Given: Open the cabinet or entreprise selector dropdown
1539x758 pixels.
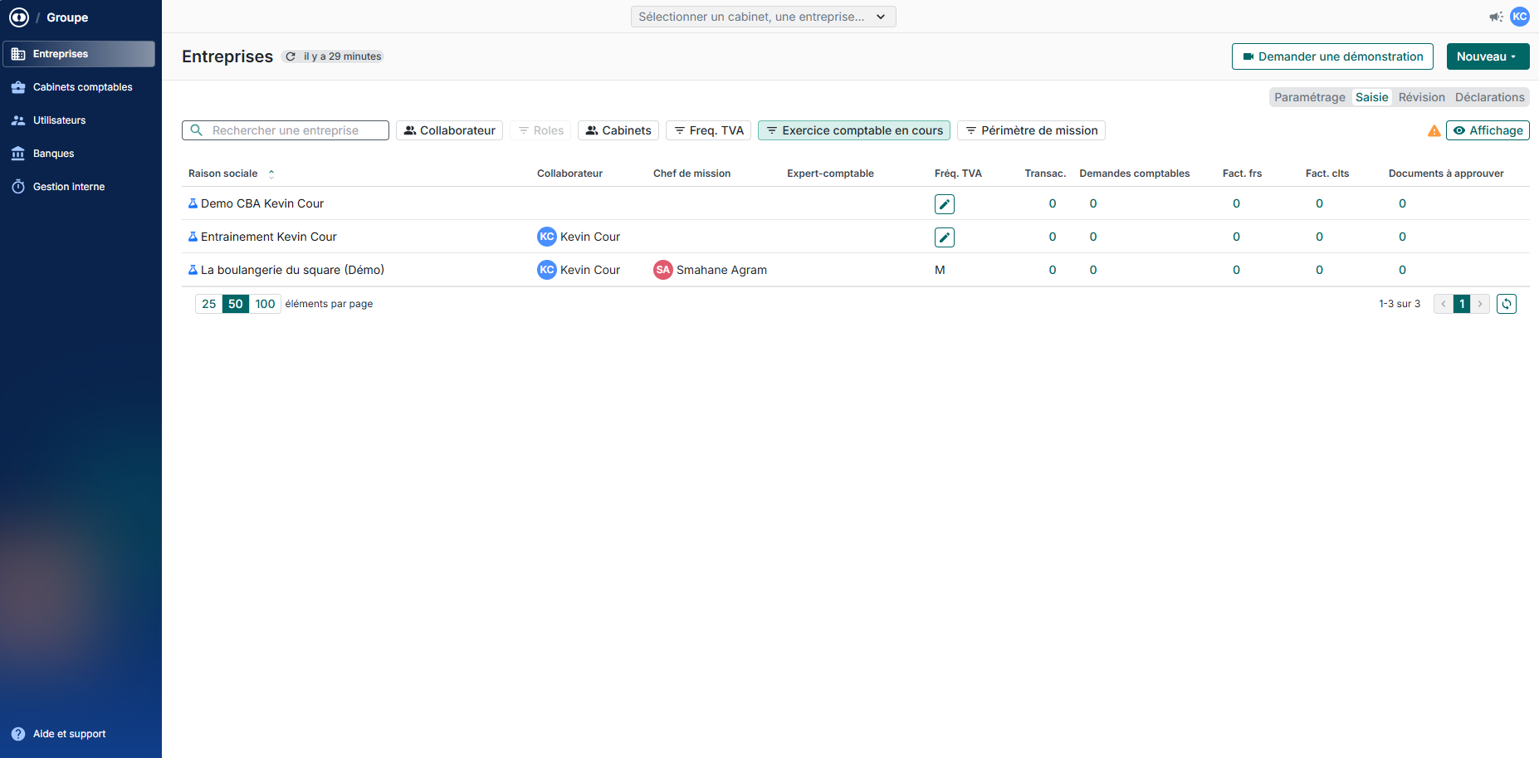Looking at the screenshot, I should point(763,17).
